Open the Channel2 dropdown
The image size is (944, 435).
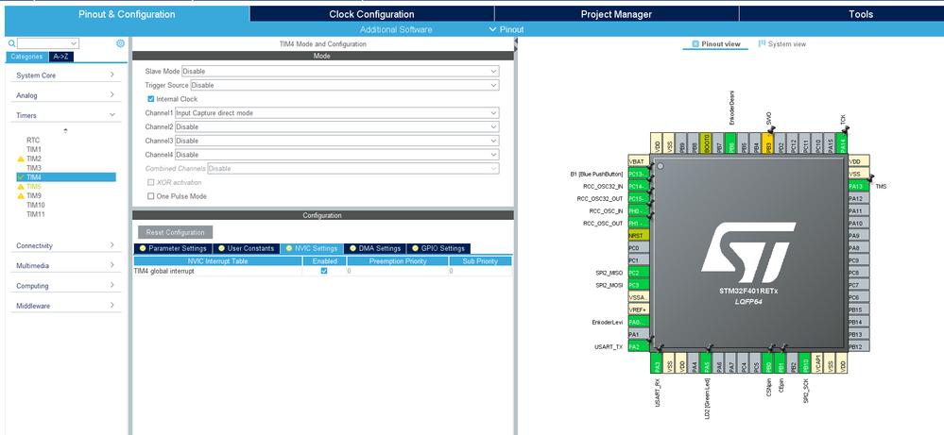(337, 126)
